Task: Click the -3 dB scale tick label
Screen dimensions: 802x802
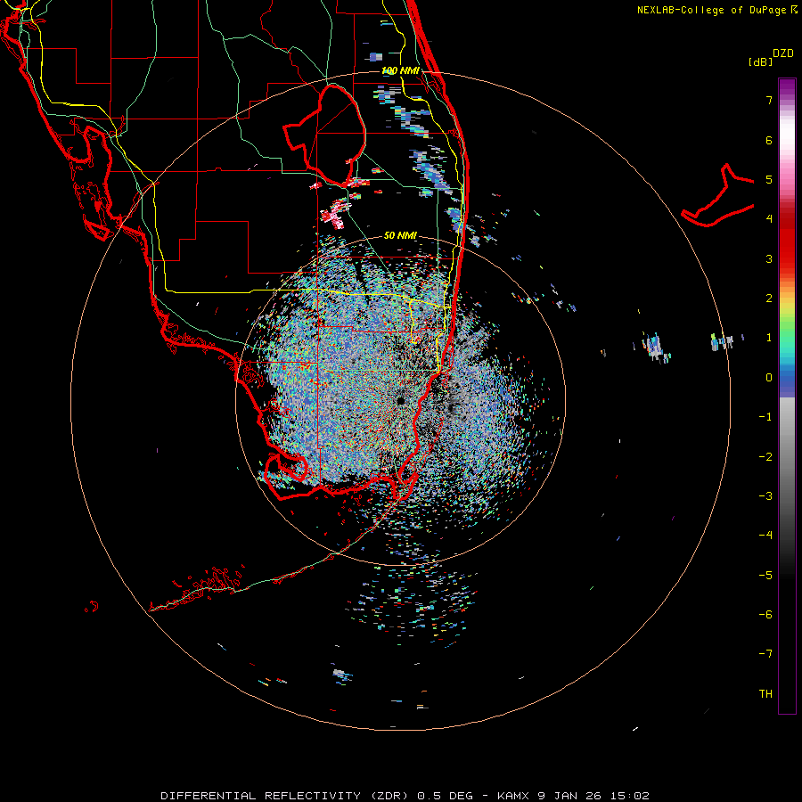Action: click(x=765, y=496)
